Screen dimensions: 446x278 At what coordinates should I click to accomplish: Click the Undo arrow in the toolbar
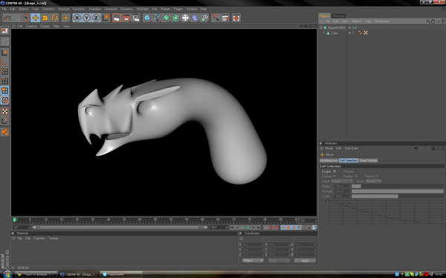pos(7,18)
